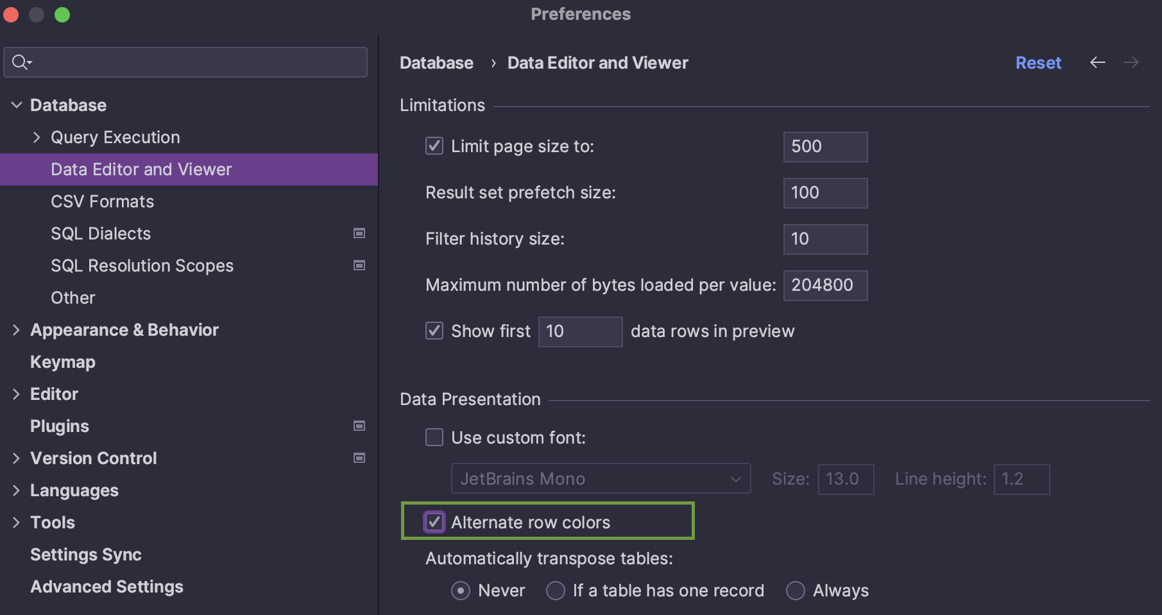Viewport: 1162px width, 615px height.
Task: Click the Reset link
Action: pos(1038,62)
